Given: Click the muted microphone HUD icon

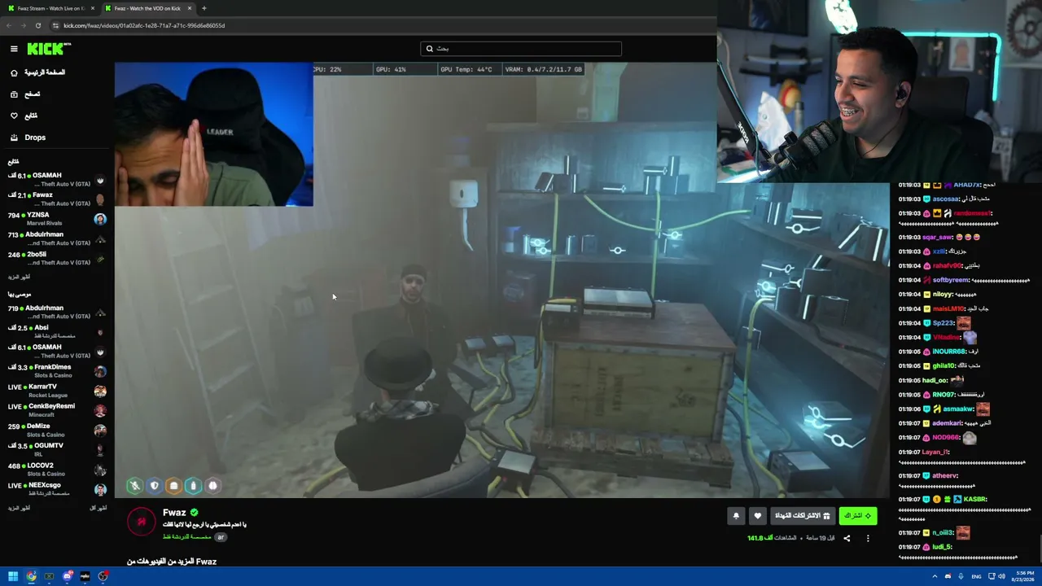Looking at the screenshot, I should [x=134, y=486].
